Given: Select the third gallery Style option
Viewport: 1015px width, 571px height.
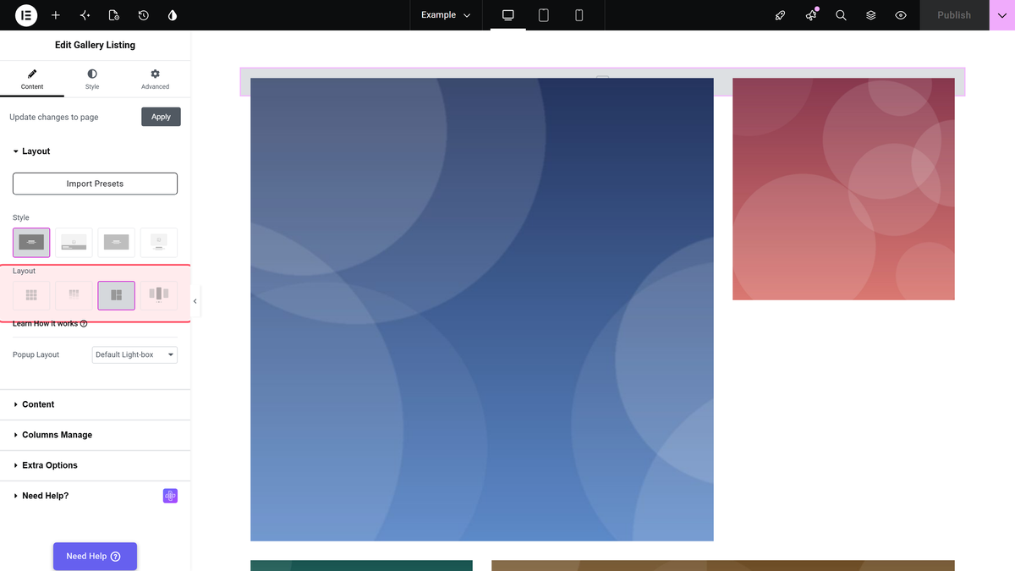Looking at the screenshot, I should (x=117, y=243).
